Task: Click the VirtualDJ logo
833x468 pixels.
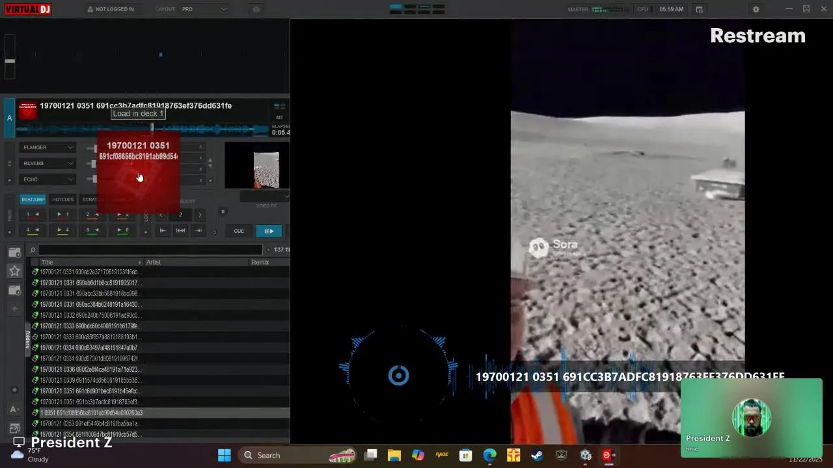Action: tap(27, 9)
